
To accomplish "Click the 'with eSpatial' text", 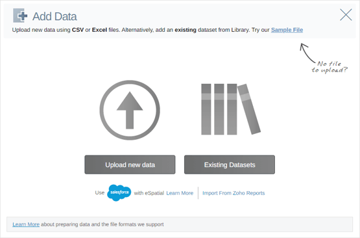I will pos(149,193).
